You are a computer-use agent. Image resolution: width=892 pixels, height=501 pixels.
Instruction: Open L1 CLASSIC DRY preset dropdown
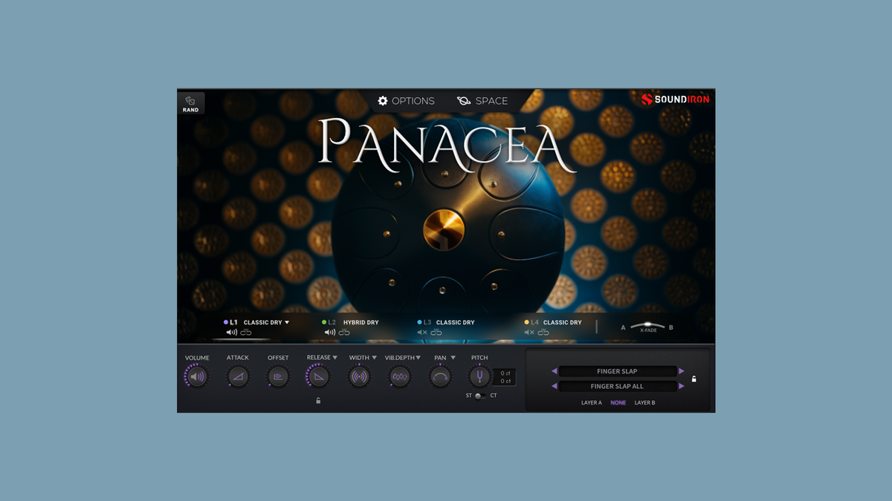[266, 323]
